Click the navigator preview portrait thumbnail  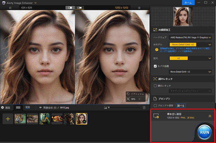pos(181,16)
